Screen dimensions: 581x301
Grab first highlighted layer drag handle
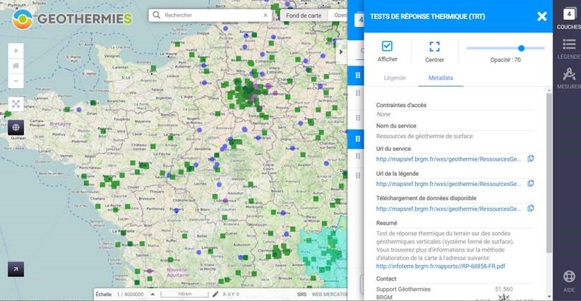(358, 75)
